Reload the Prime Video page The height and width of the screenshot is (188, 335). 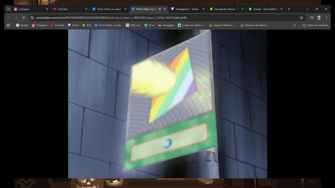pyautogui.click(x=23, y=17)
